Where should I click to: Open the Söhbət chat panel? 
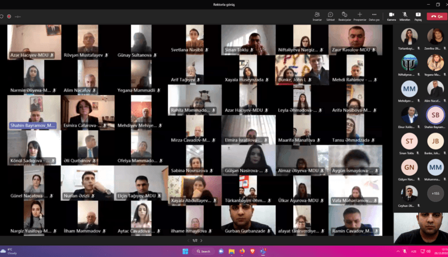click(x=330, y=15)
